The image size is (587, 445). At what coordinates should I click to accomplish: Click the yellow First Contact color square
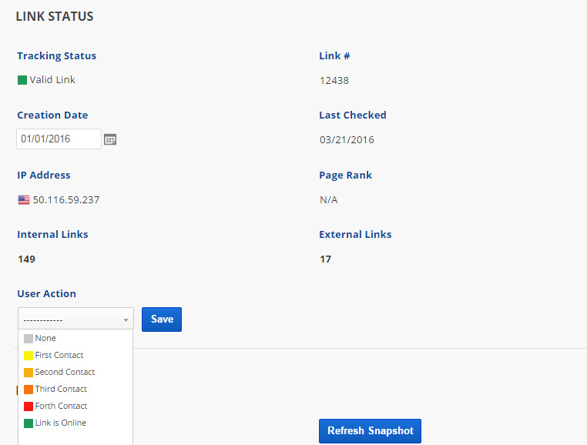29,356
